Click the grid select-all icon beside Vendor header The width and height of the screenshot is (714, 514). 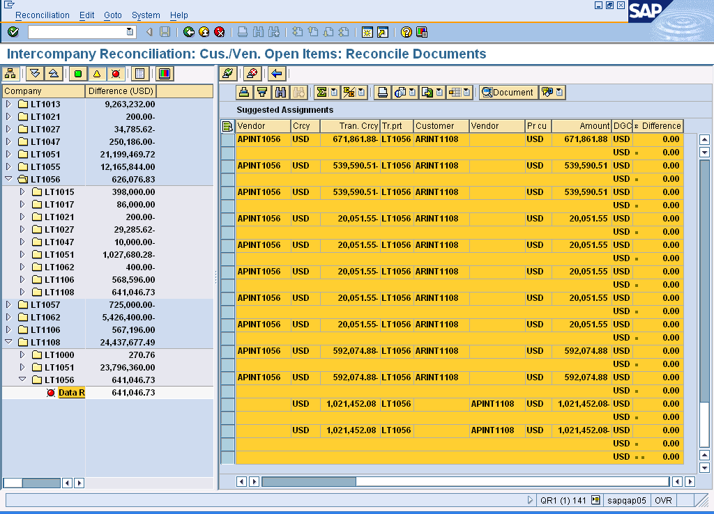pos(227,126)
